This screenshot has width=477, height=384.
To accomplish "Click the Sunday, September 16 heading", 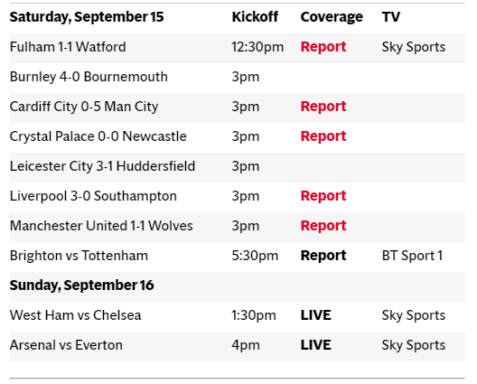I will [x=82, y=286].
